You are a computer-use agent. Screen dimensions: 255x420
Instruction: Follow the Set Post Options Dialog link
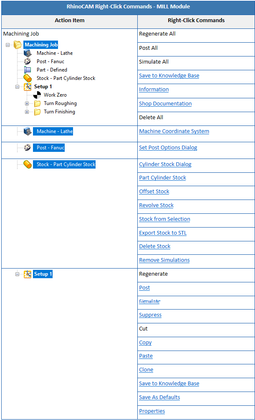pos(168,148)
